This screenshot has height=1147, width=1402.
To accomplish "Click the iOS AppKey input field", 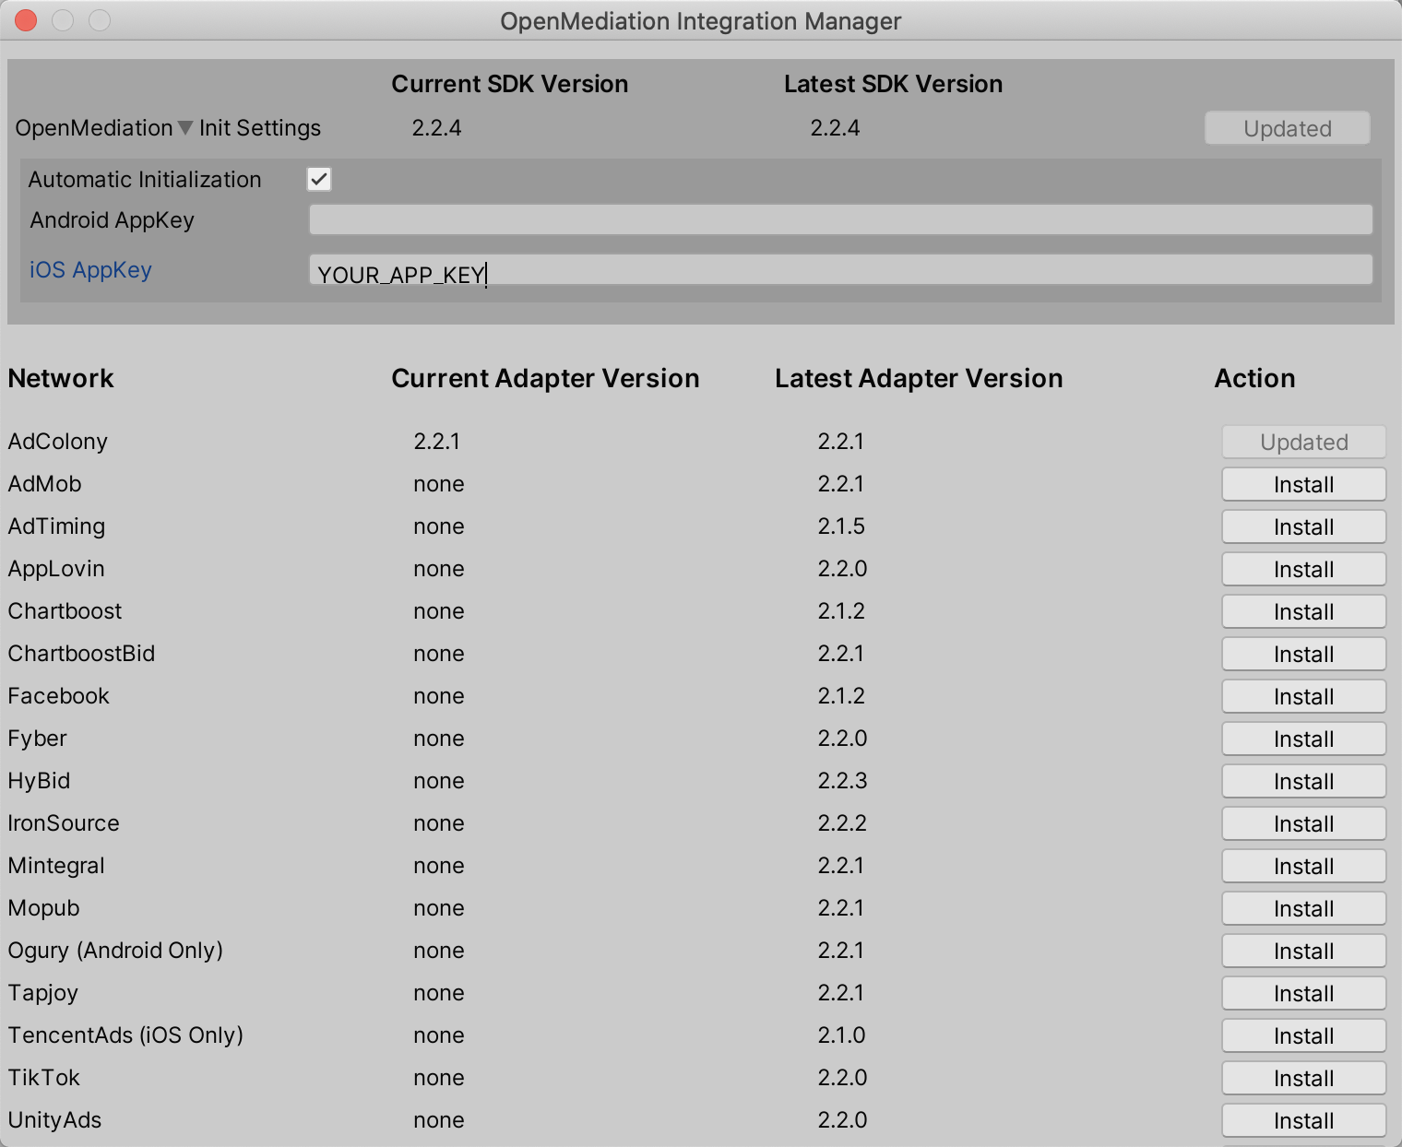I will [x=840, y=270].
